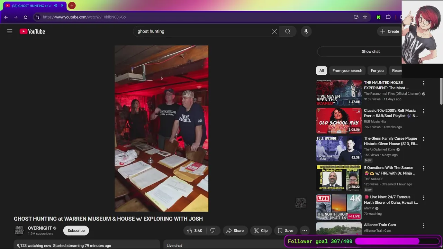Open the Old School R&B thumbnail

click(x=339, y=121)
